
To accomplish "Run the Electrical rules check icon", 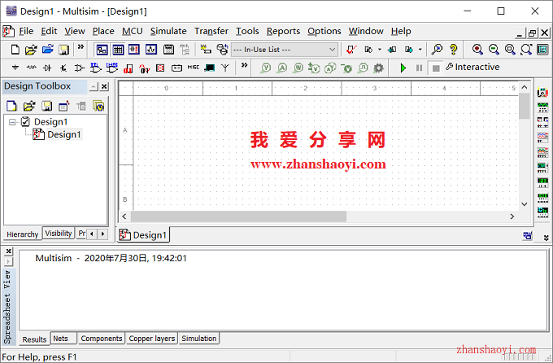I will pyautogui.click(x=351, y=50).
